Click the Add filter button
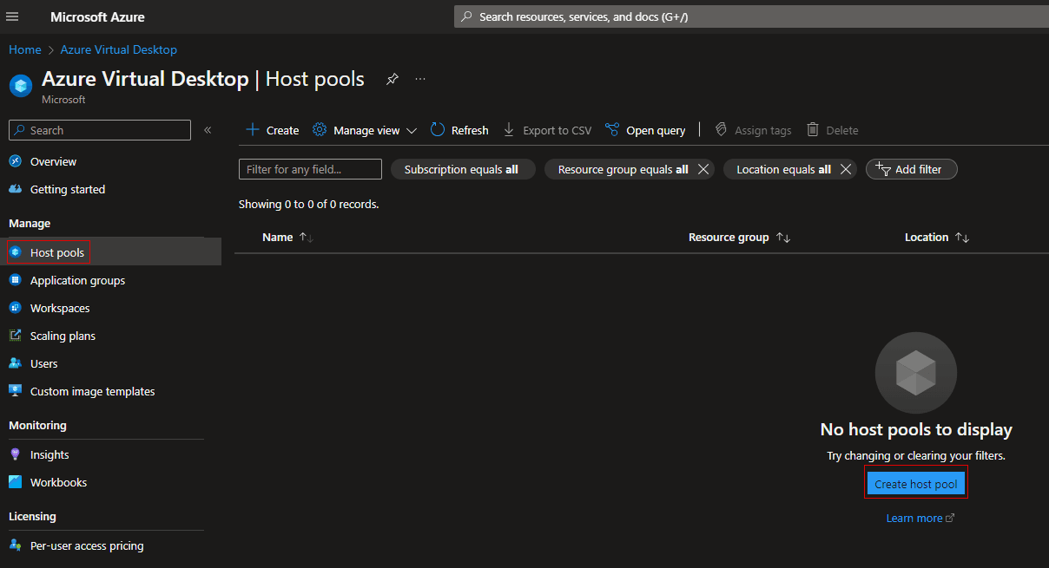 tap(911, 169)
